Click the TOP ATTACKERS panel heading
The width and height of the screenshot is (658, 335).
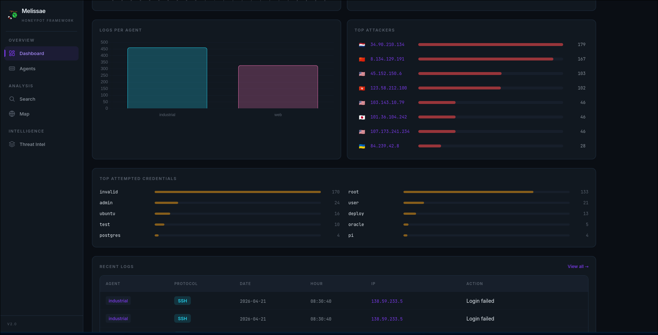tap(374, 30)
